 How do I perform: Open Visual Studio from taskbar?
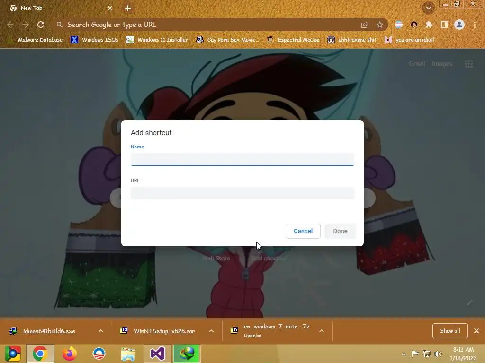[158, 354]
